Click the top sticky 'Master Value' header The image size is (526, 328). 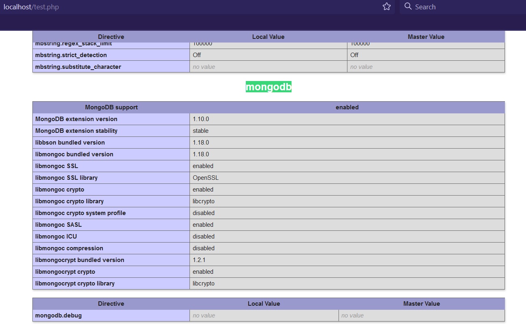pyautogui.click(x=426, y=37)
